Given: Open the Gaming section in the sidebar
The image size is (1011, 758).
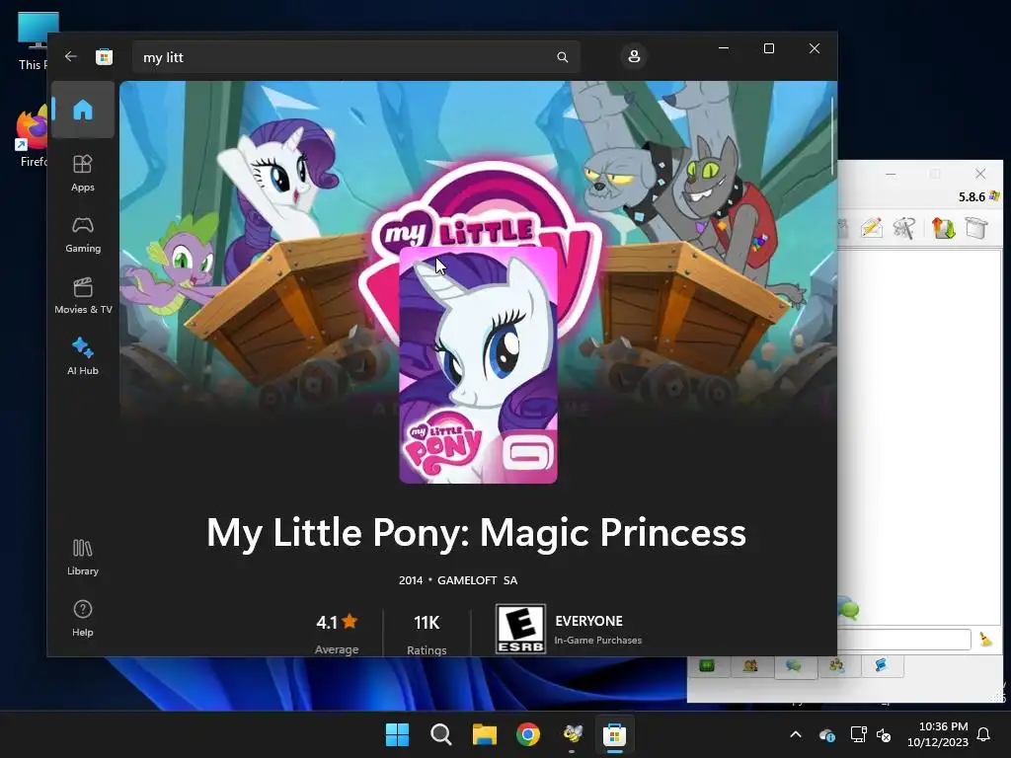Looking at the screenshot, I should [x=83, y=234].
